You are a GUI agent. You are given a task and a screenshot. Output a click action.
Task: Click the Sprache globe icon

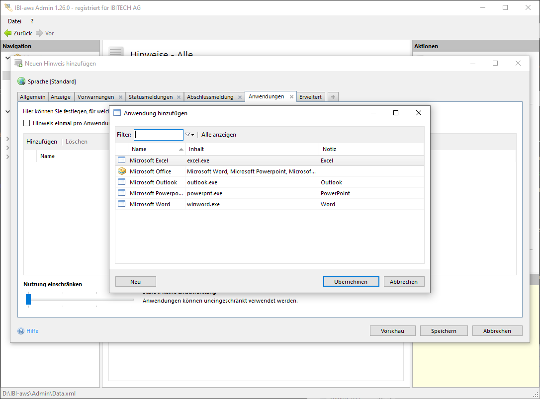[x=21, y=81]
